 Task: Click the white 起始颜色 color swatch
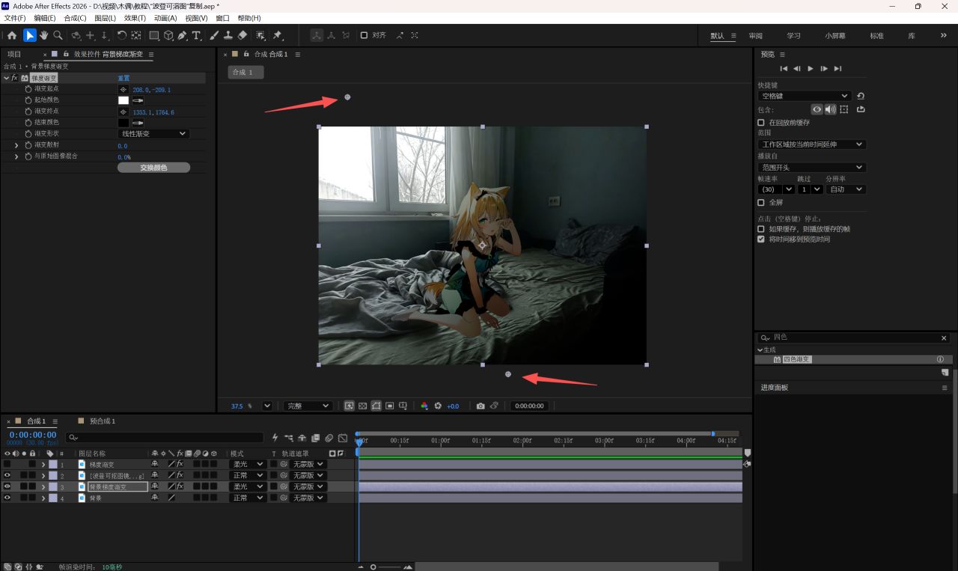(123, 100)
